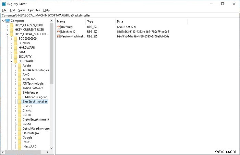The image size is (240, 155).
Task: Click the registry path address bar
Action: tap(120, 15)
